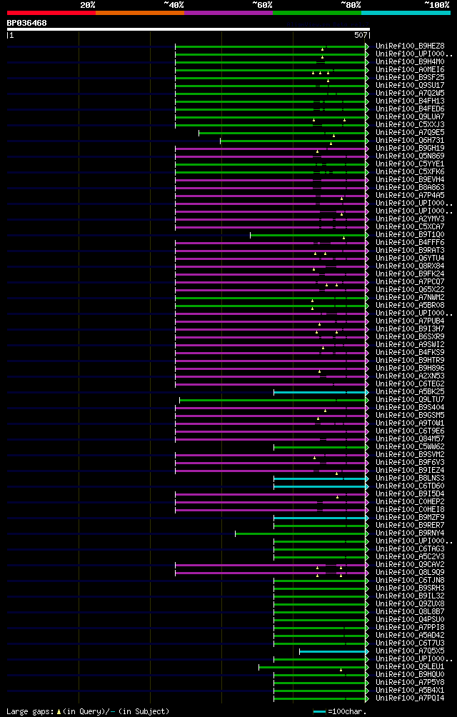Click the UniRef100_C6TD60 label
457x717 pixels.
[x=410, y=486]
